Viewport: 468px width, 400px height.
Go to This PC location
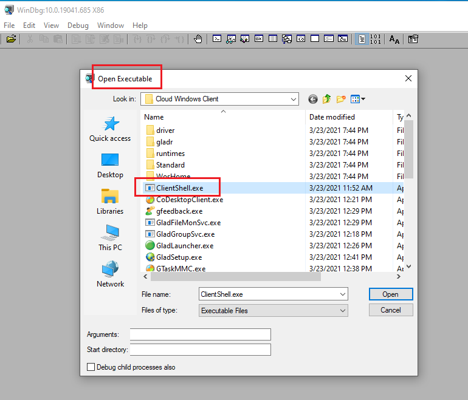(110, 238)
